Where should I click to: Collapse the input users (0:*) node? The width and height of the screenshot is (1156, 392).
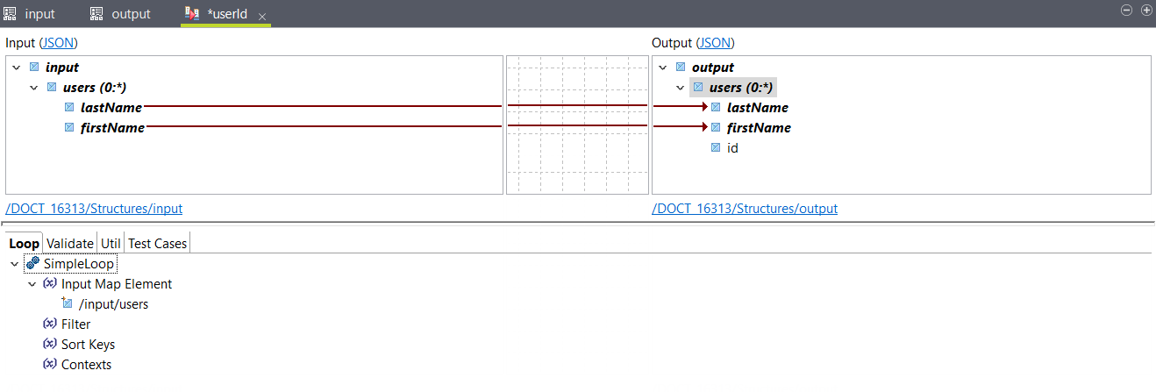click(x=34, y=88)
